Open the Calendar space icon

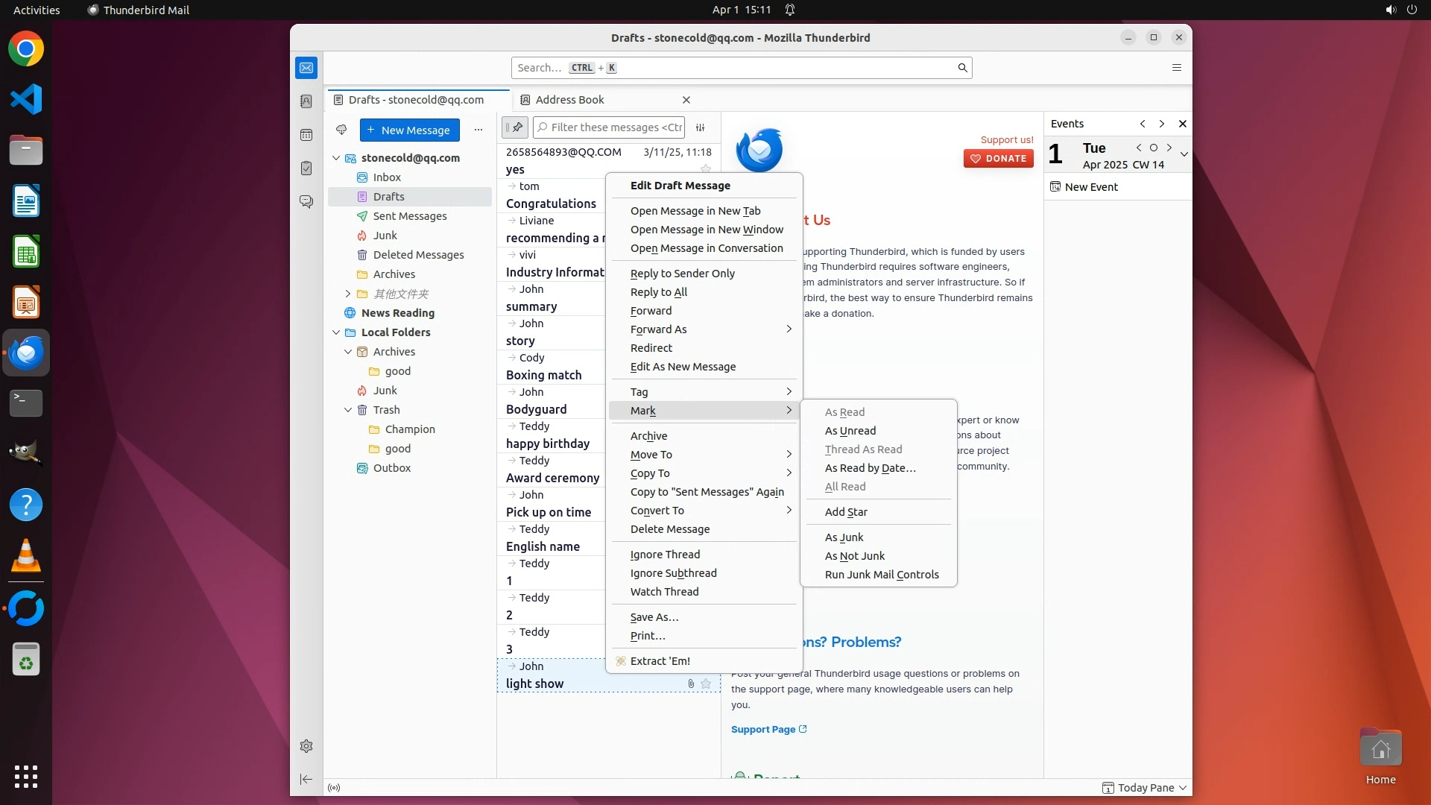coord(306,135)
